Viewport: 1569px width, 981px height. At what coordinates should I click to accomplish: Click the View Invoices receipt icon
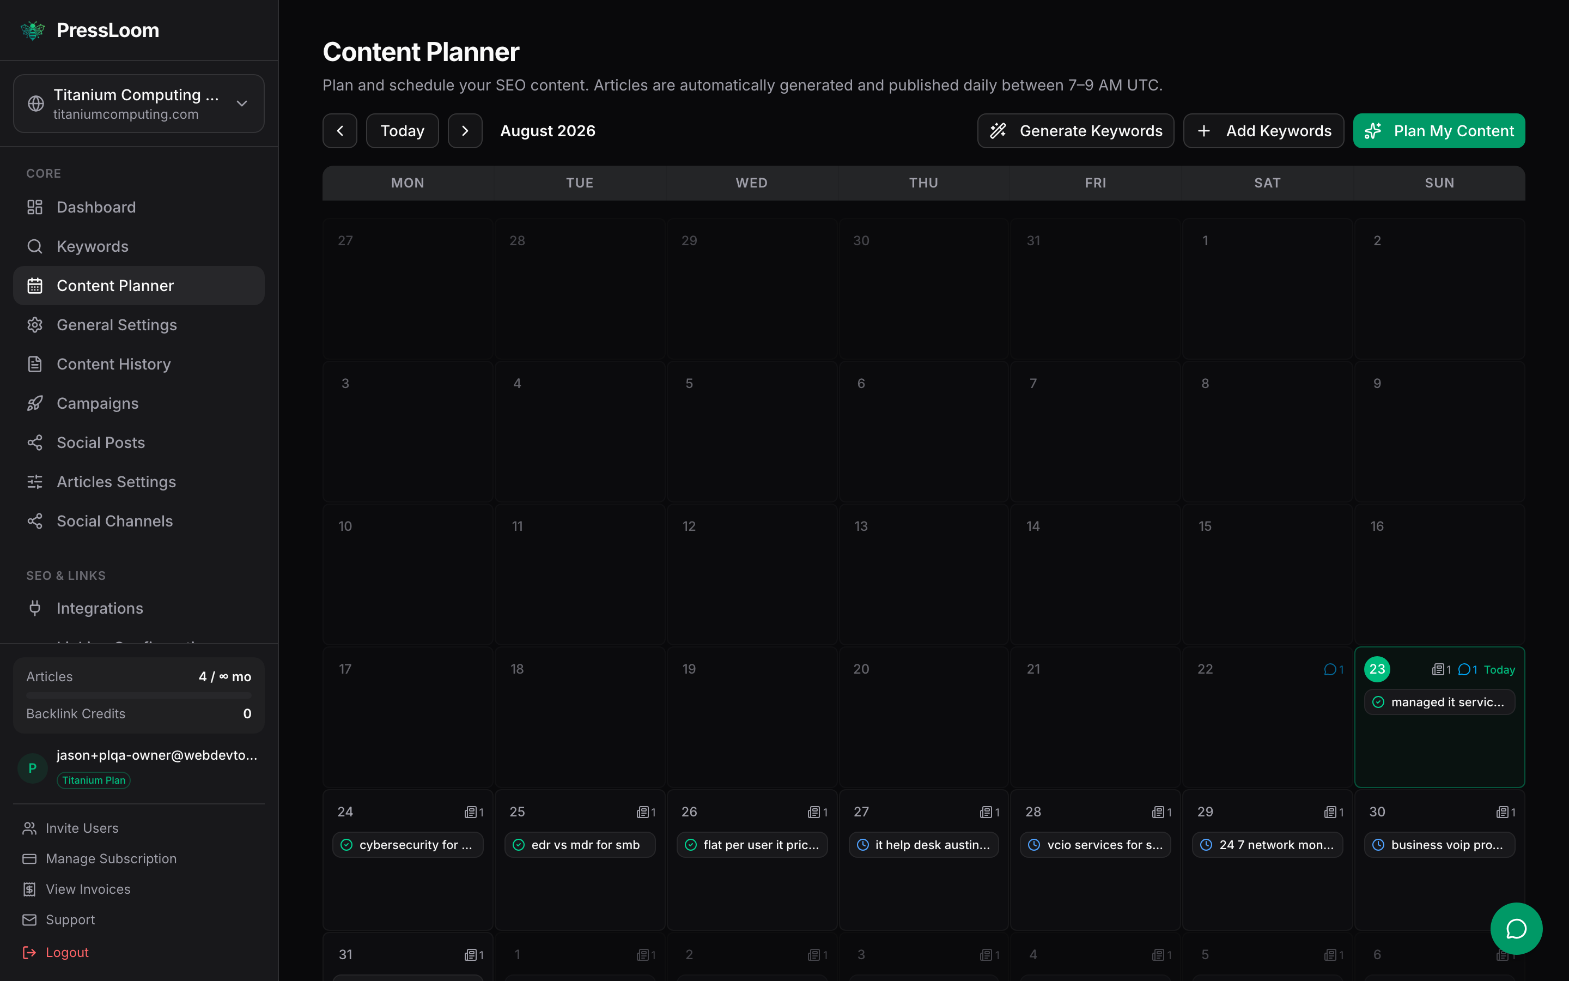pyautogui.click(x=29, y=889)
